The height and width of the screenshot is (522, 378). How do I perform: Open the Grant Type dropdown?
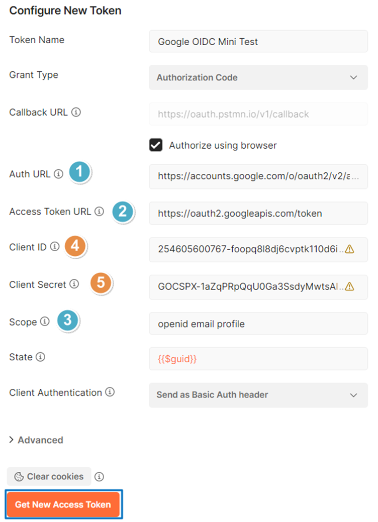coord(258,78)
